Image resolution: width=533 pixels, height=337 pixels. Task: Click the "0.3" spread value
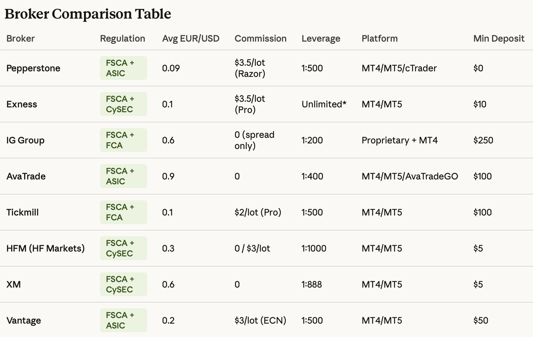tap(168, 249)
